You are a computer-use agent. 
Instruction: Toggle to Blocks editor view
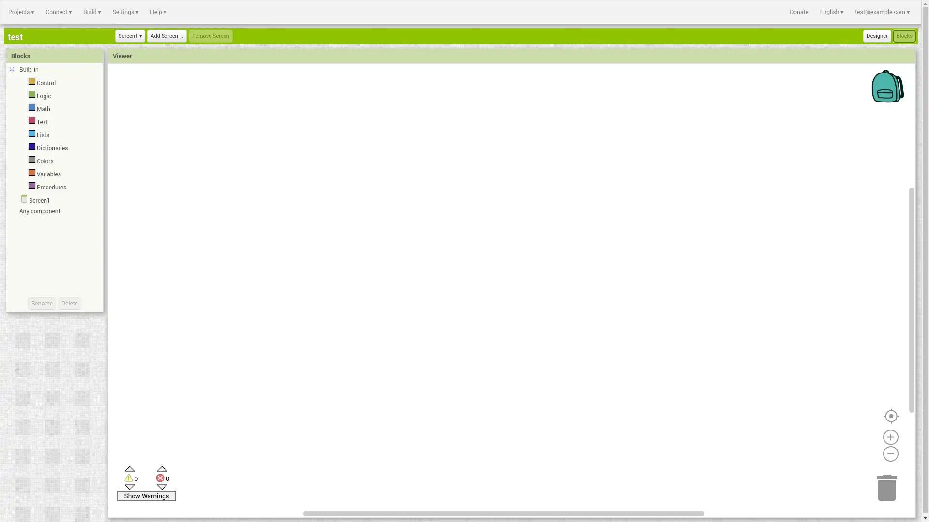904,36
